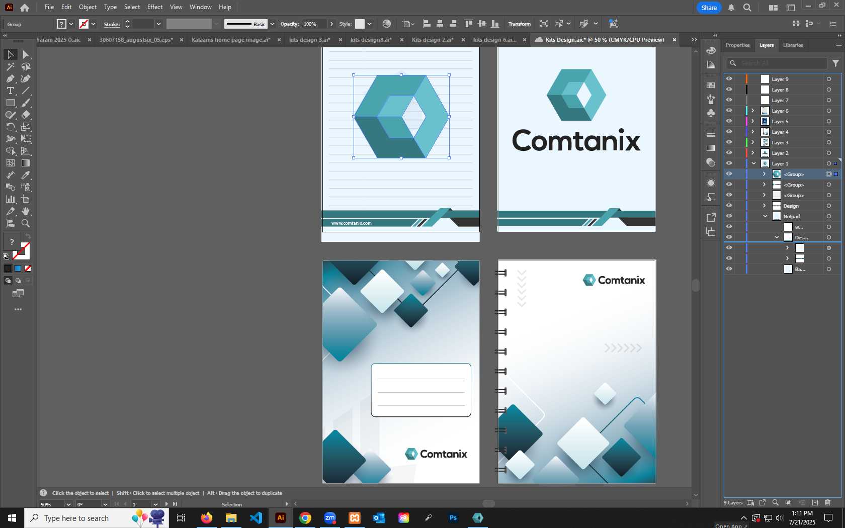Screen dimensions: 845x528
Task: Open the Basic brush definition dropdown
Action: (x=272, y=24)
